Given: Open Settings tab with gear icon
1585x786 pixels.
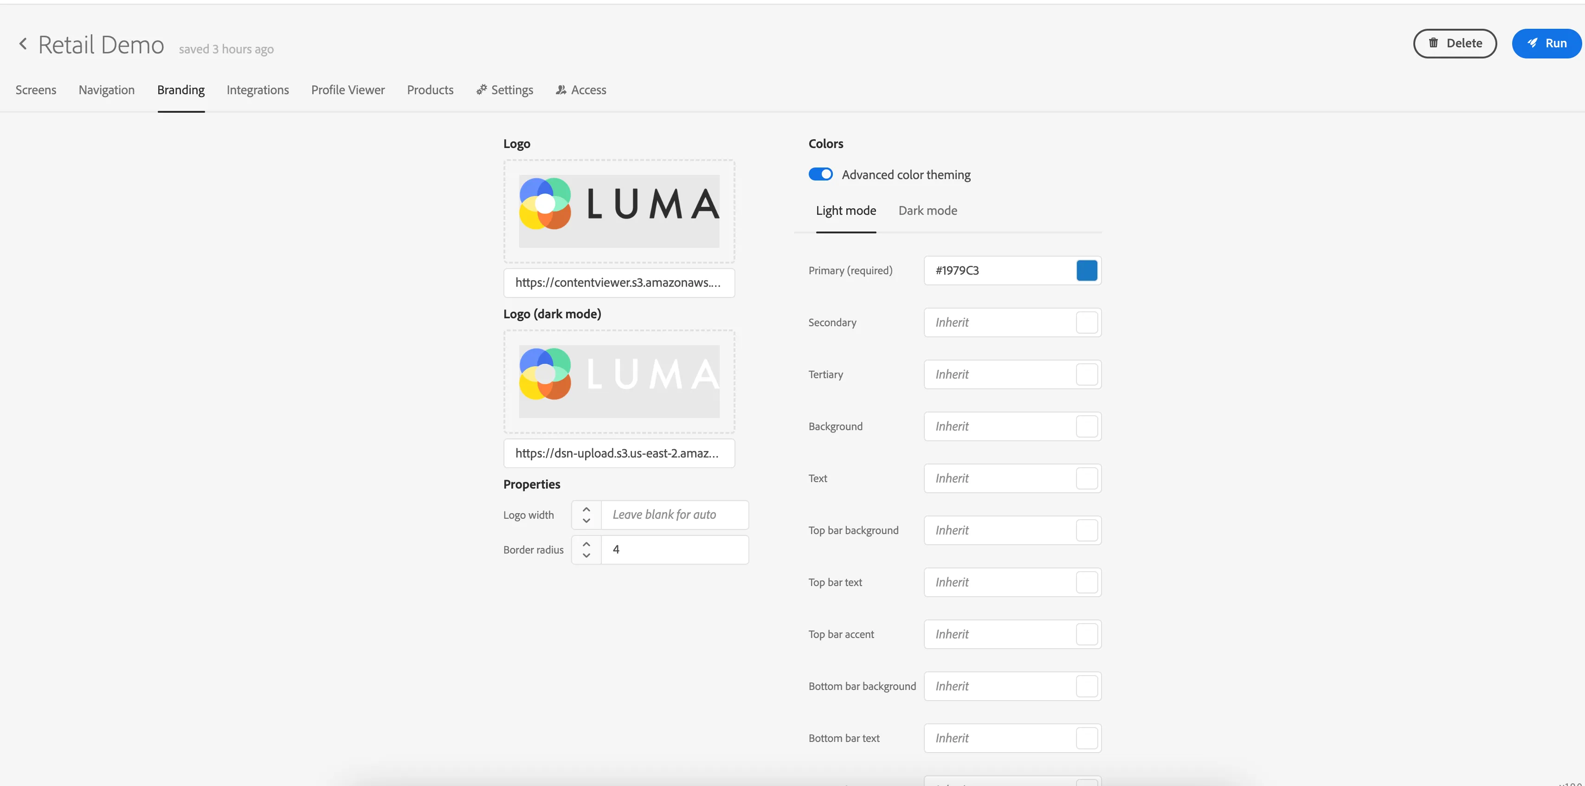Looking at the screenshot, I should click(x=504, y=90).
